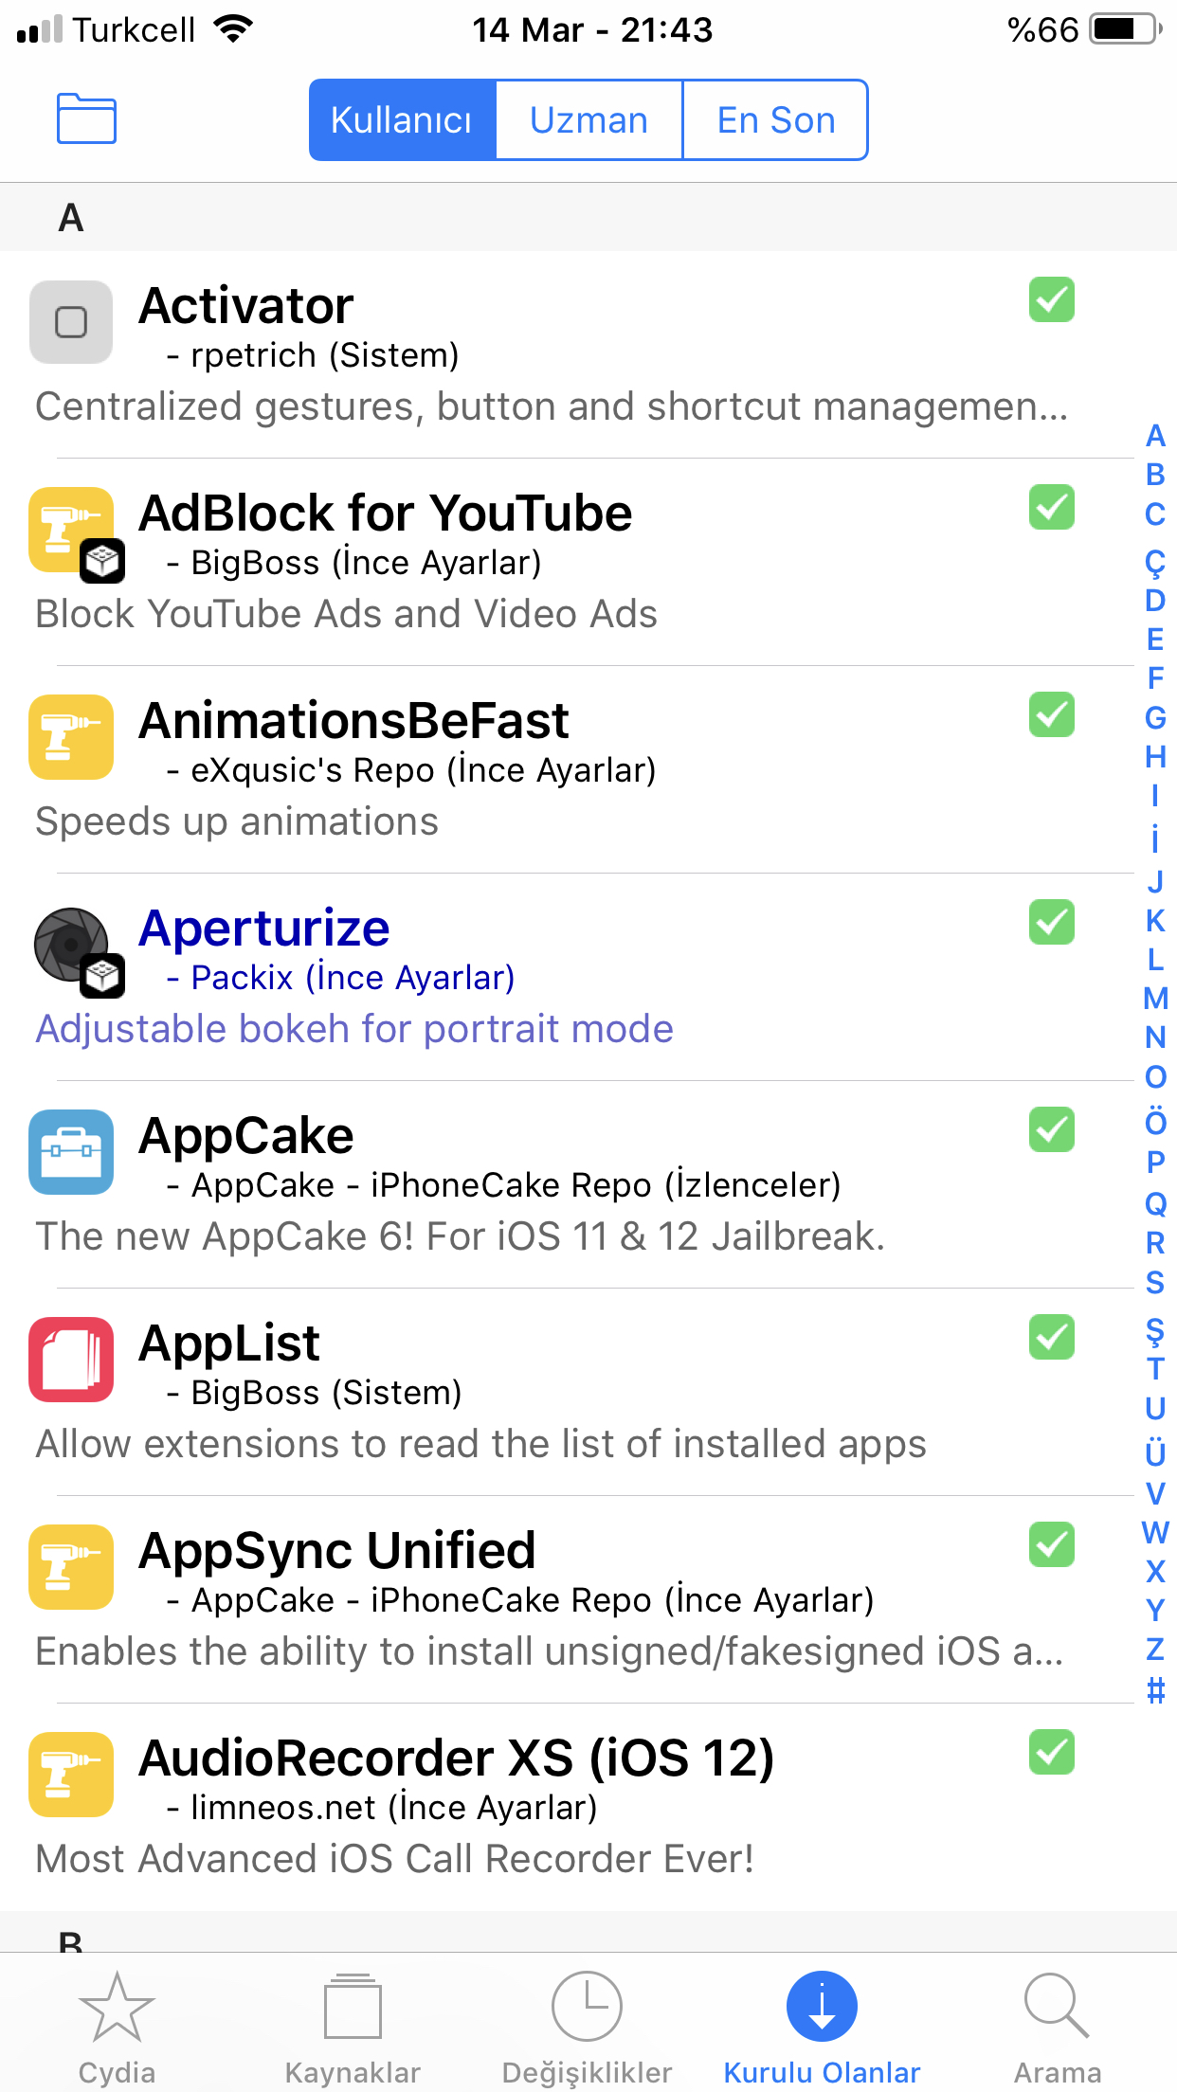Open the folder icon at top left
This screenshot has width=1177, height=2092.
tap(86, 119)
